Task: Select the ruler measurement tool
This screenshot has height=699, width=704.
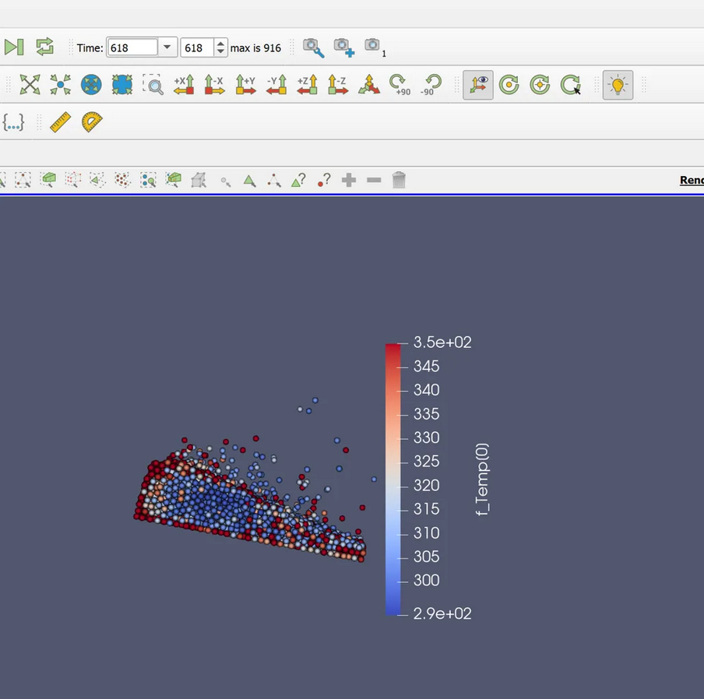Action: point(60,122)
